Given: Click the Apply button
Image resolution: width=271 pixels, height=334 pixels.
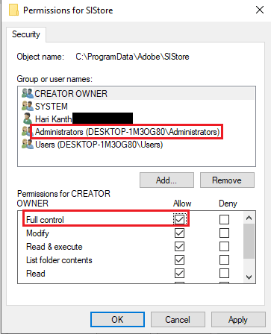Looking at the screenshot, I should click(x=238, y=320).
